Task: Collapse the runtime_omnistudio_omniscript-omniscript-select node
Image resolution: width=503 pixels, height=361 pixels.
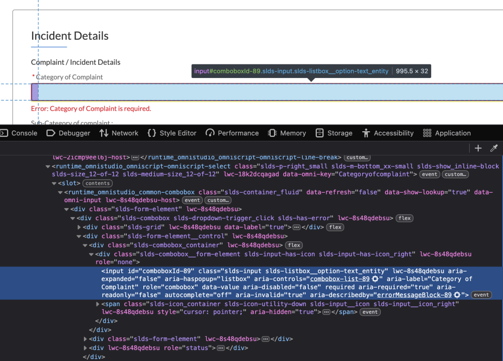Action: [48, 166]
